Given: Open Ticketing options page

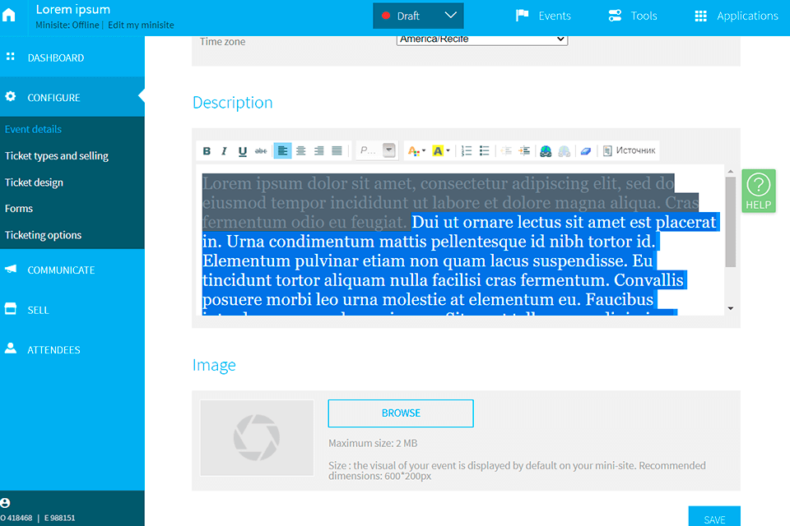Looking at the screenshot, I should coord(43,235).
